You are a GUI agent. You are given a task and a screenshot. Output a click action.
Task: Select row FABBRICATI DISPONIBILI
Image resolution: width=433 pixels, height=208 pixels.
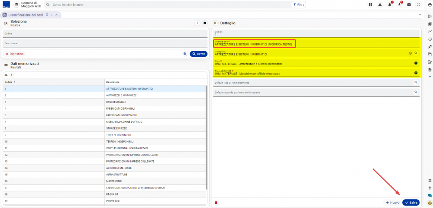point(104,109)
